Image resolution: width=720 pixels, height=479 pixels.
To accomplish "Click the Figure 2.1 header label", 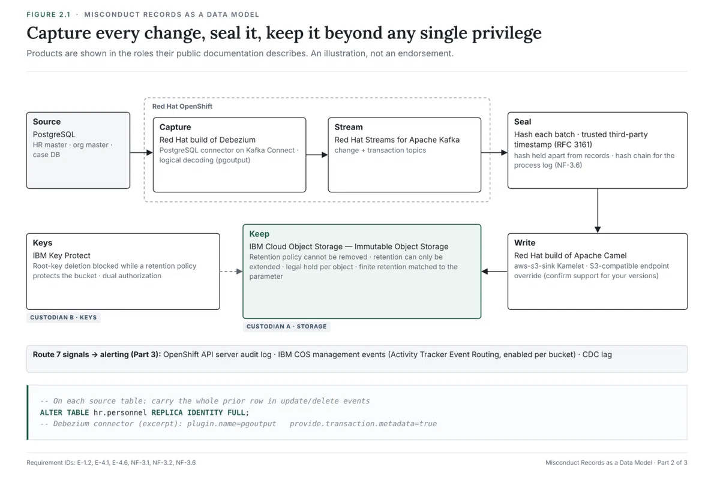I will [143, 14].
